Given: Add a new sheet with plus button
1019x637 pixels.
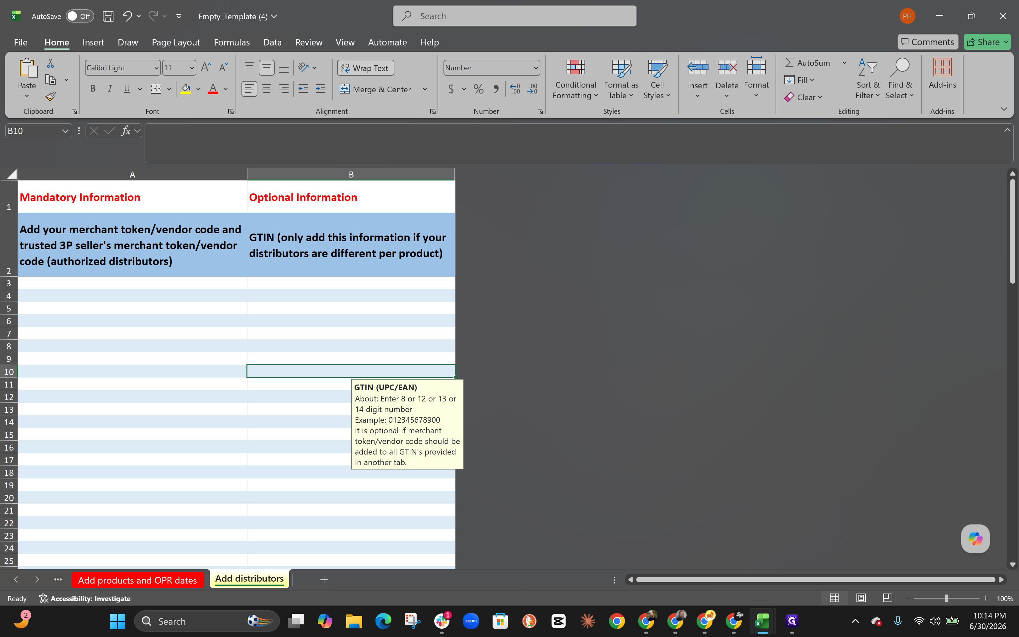Looking at the screenshot, I should (x=324, y=580).
